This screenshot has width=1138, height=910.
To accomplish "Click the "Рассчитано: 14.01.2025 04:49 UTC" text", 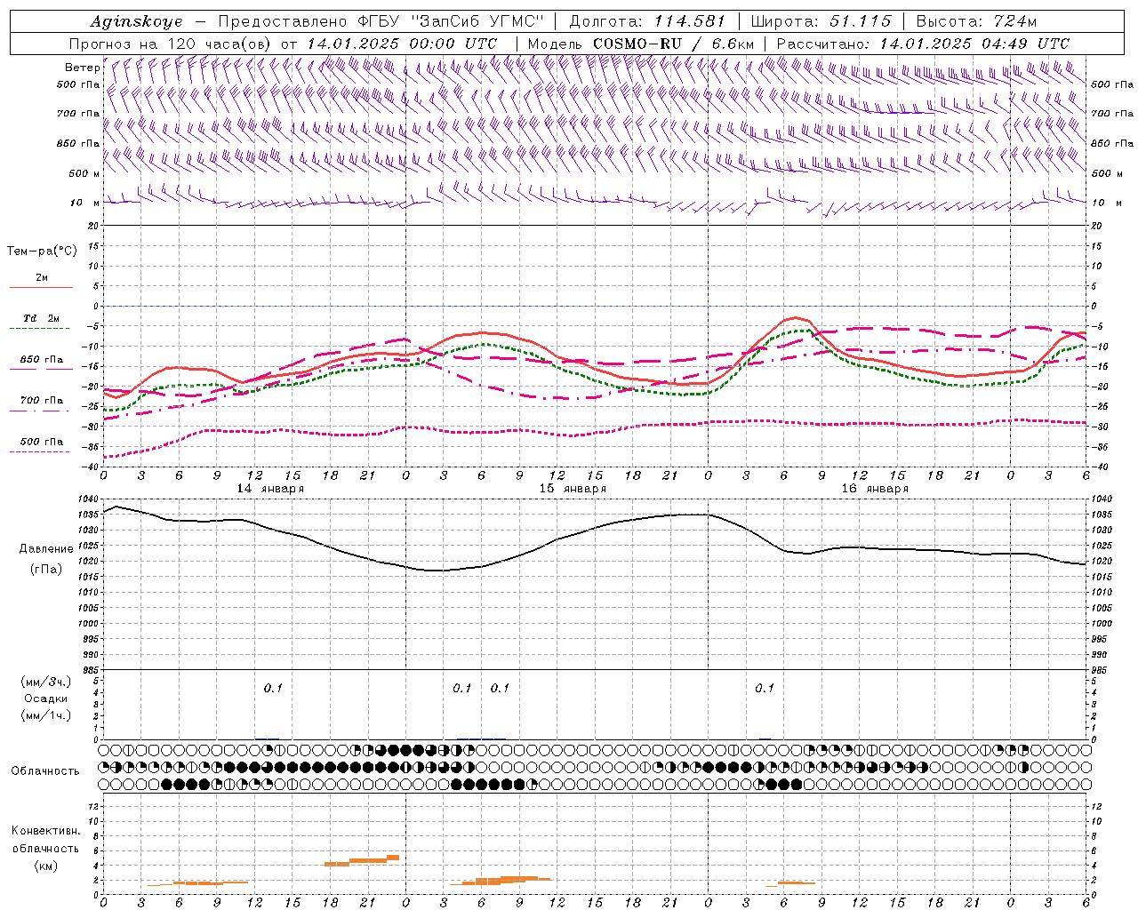I will (x=923, y=44).
